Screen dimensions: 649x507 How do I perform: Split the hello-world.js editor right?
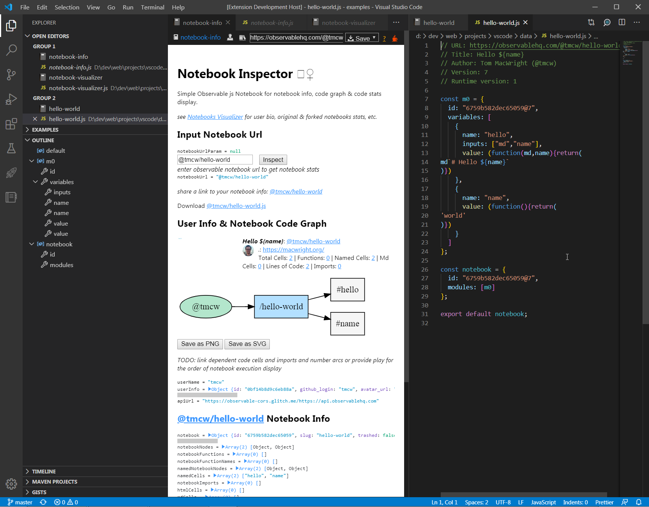[x=622, y=23]
